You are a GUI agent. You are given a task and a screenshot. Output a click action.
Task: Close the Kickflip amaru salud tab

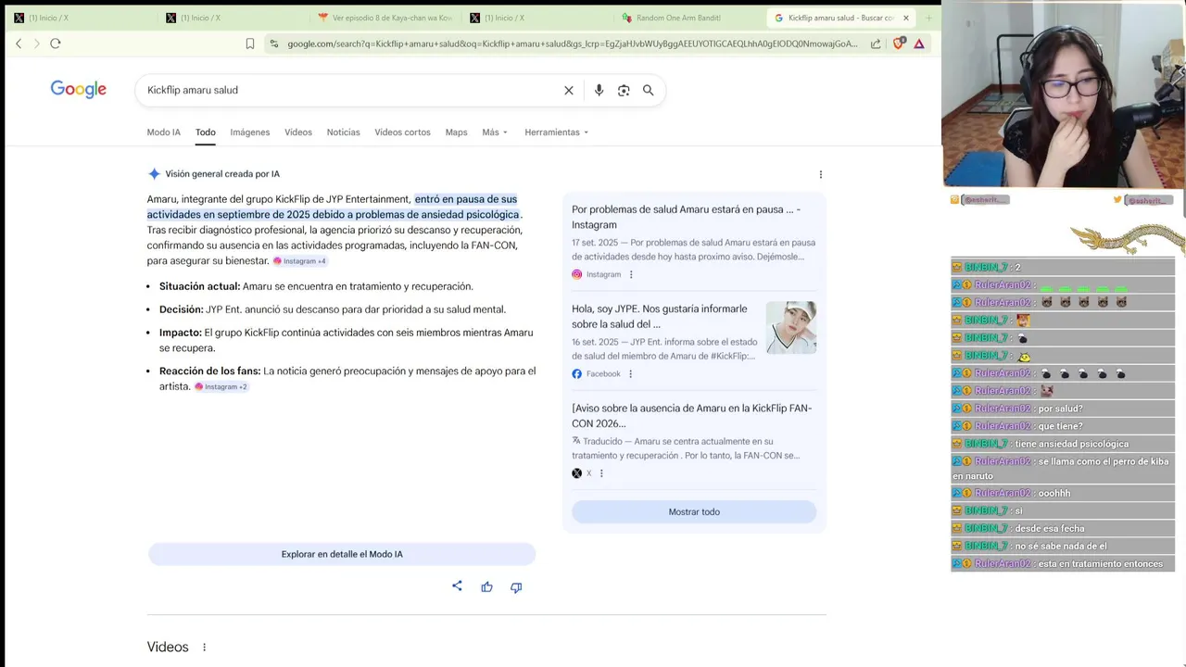[x=906, y=18]
